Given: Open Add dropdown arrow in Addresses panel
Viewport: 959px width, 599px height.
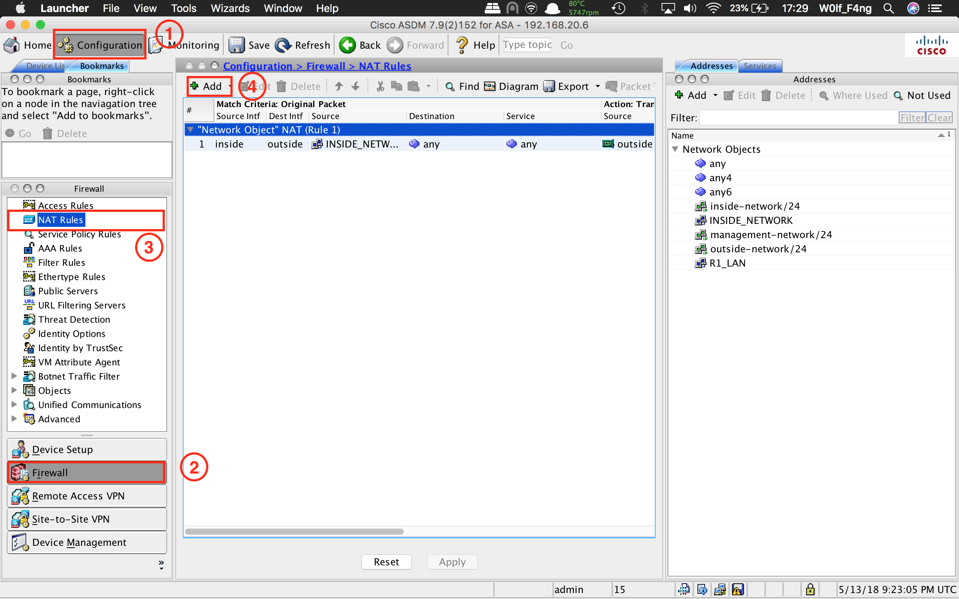Looking at the screenshot, I should [715, 95].
